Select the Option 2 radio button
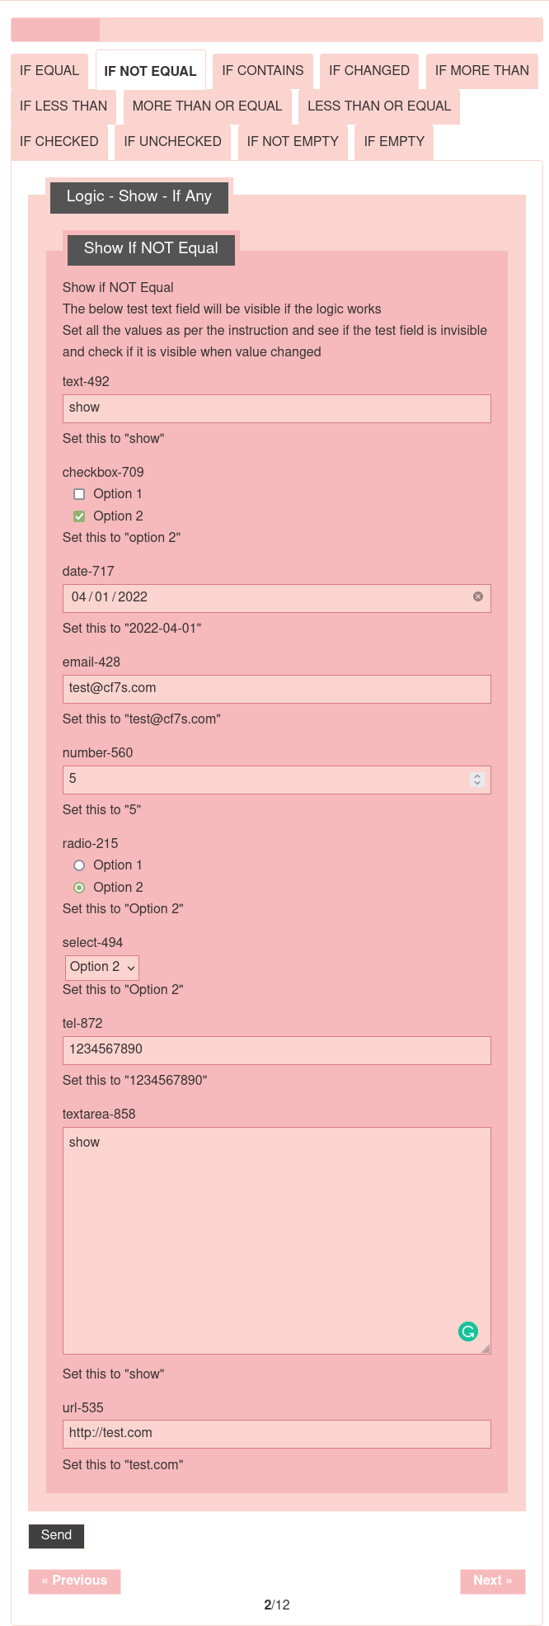The image size is (549, 1626). click(x=79, y=888)
